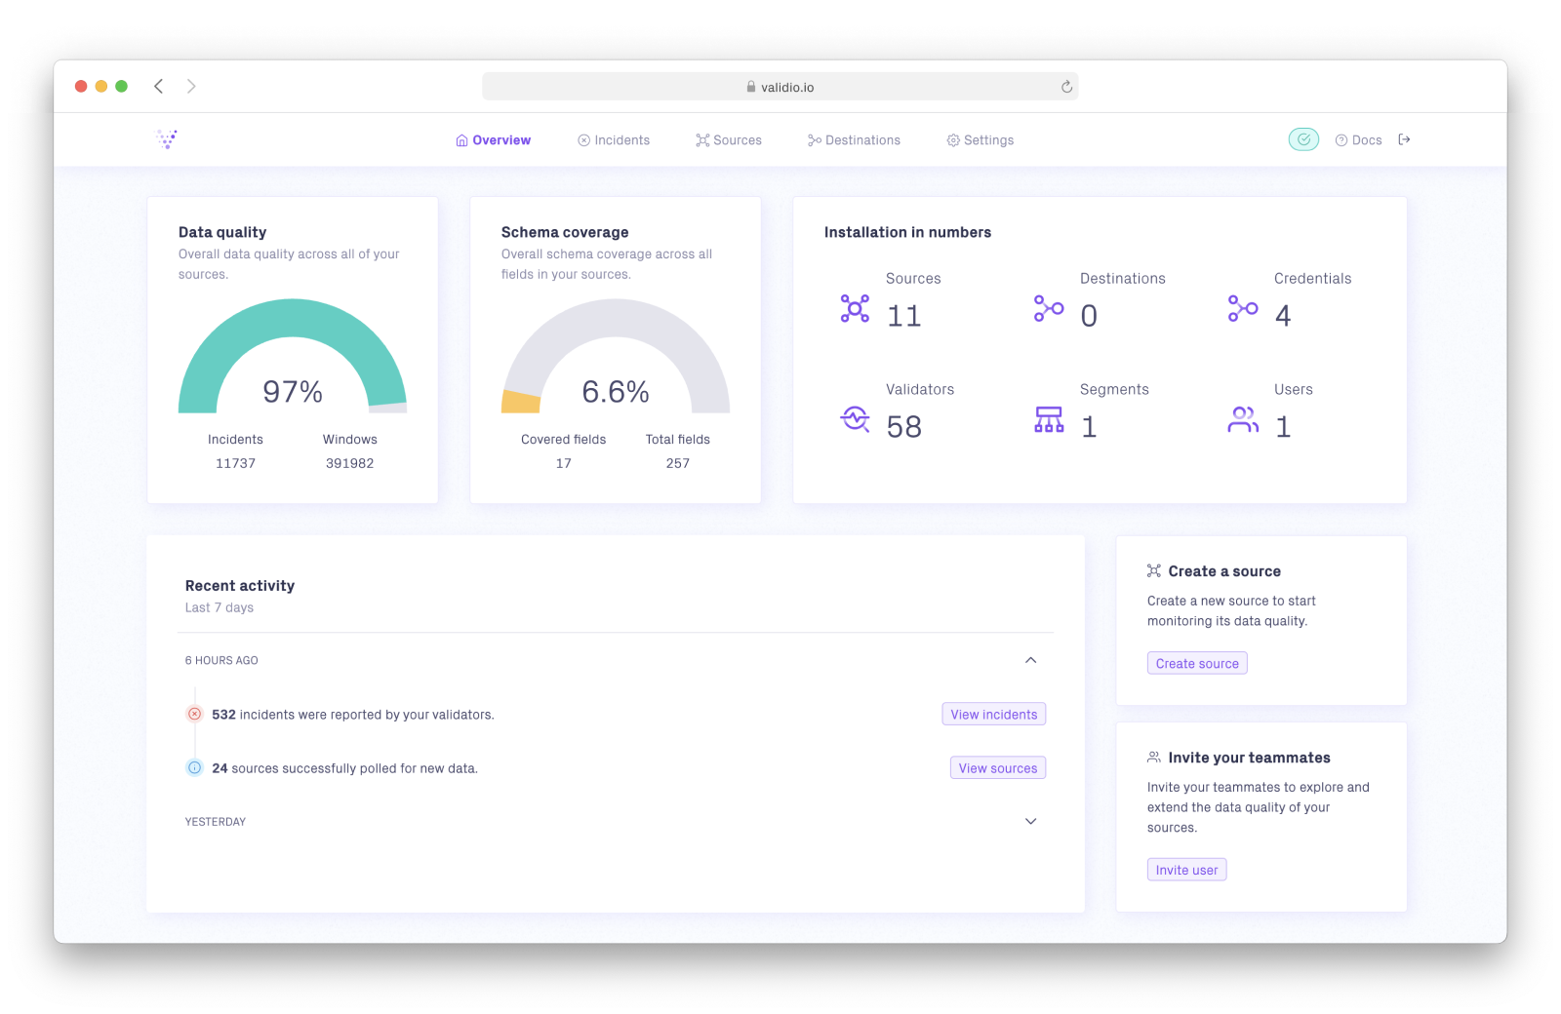Click the View incidents button
The image size is (1561, 1014).
point(994,714)
